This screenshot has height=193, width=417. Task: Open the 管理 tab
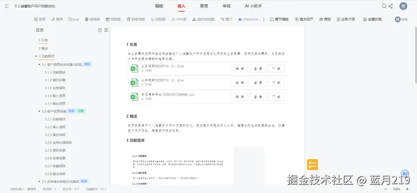204,6
